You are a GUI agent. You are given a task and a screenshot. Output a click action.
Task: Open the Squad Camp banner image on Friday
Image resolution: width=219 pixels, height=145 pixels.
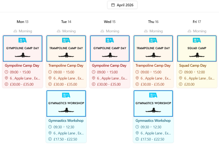click(x=197, y=48)
